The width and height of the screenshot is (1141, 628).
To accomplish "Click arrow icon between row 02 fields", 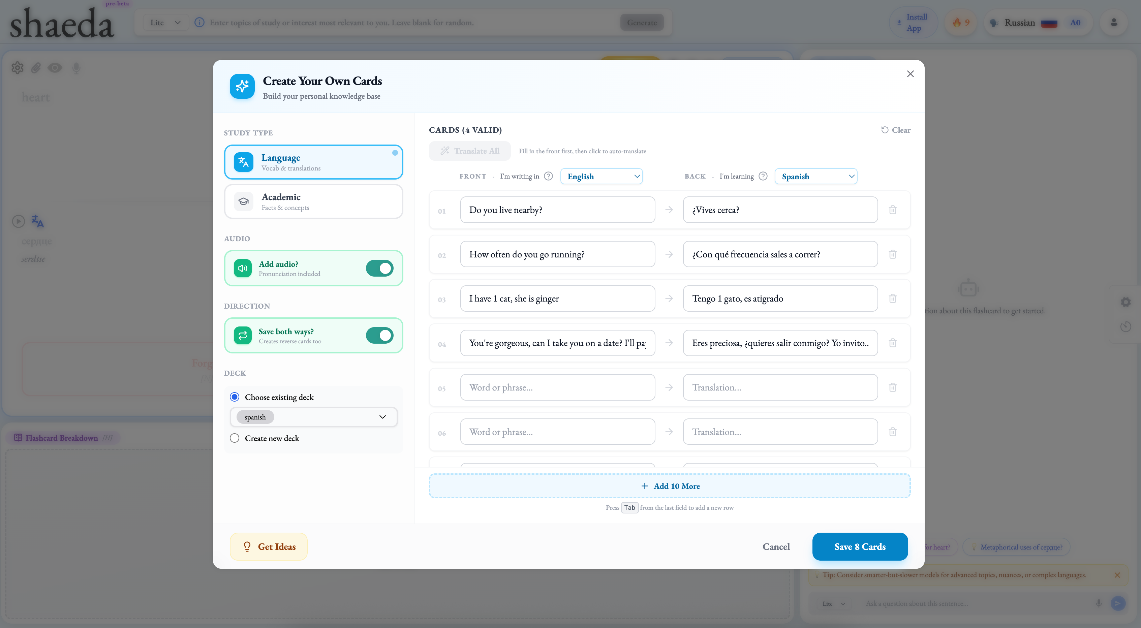I will pyautogui.click(x=669, y=254).
